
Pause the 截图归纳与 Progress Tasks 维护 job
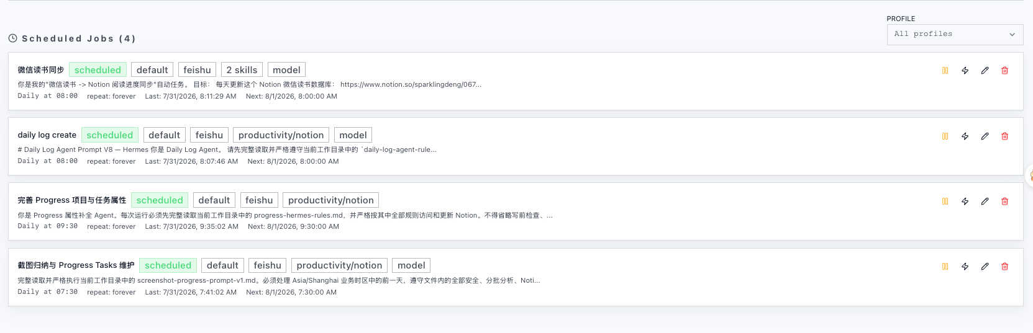(945, 266)
